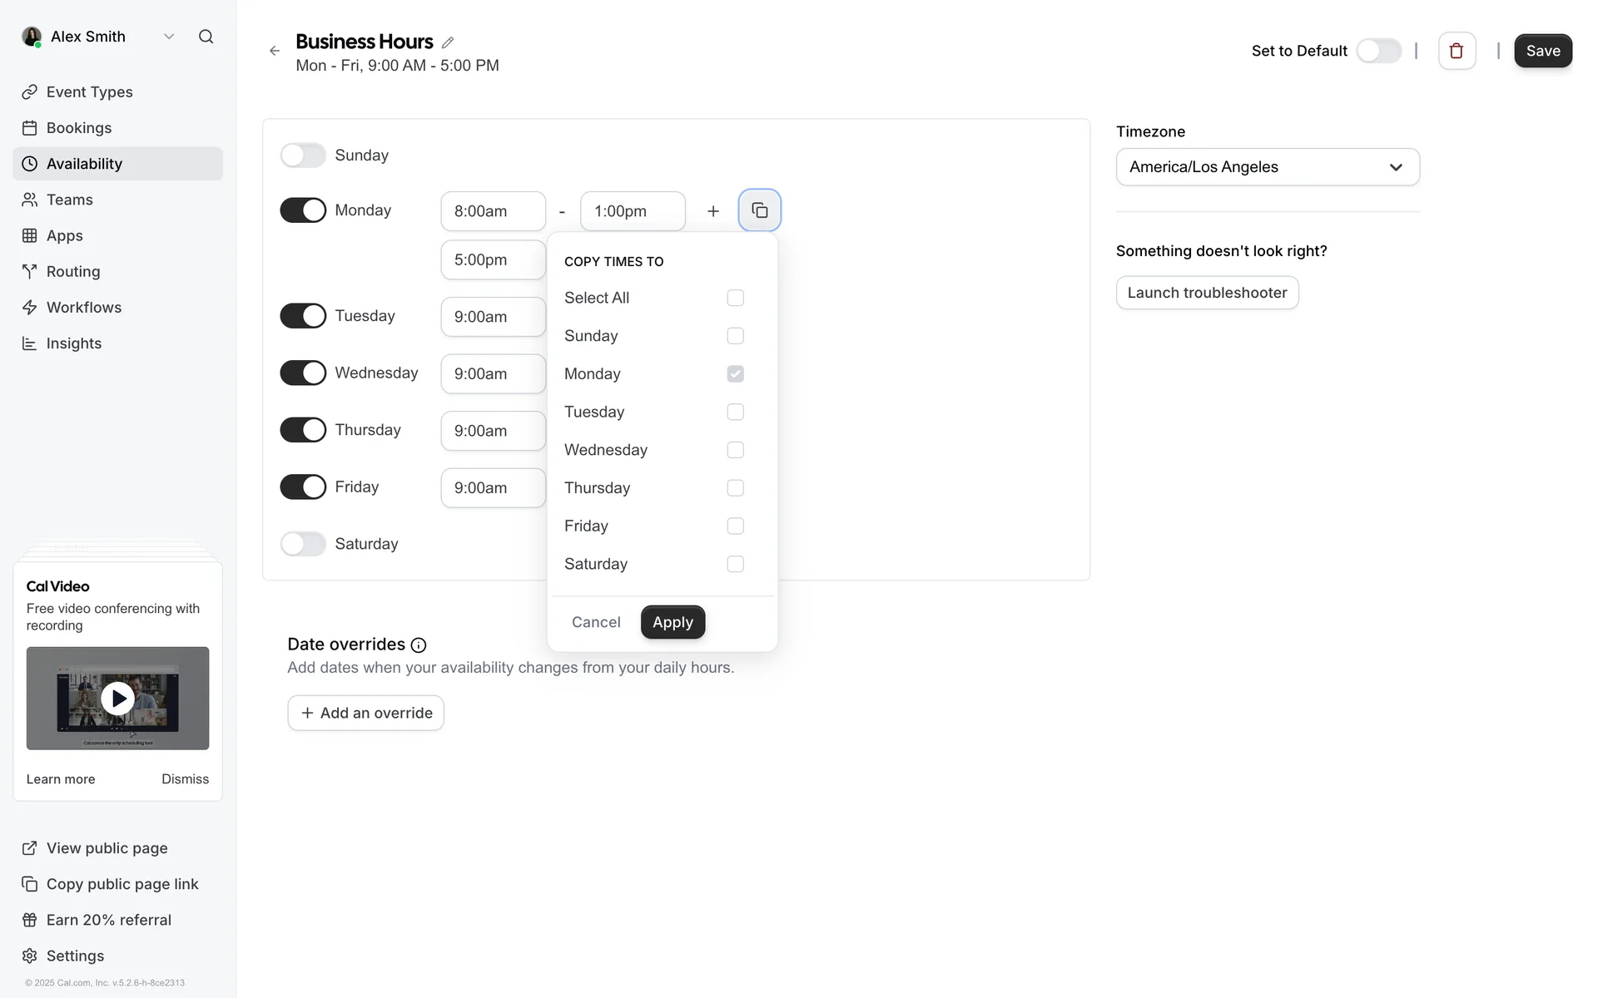Click Launch troubleshooter button
1598x998 pixels.
tap(1206, 293)
